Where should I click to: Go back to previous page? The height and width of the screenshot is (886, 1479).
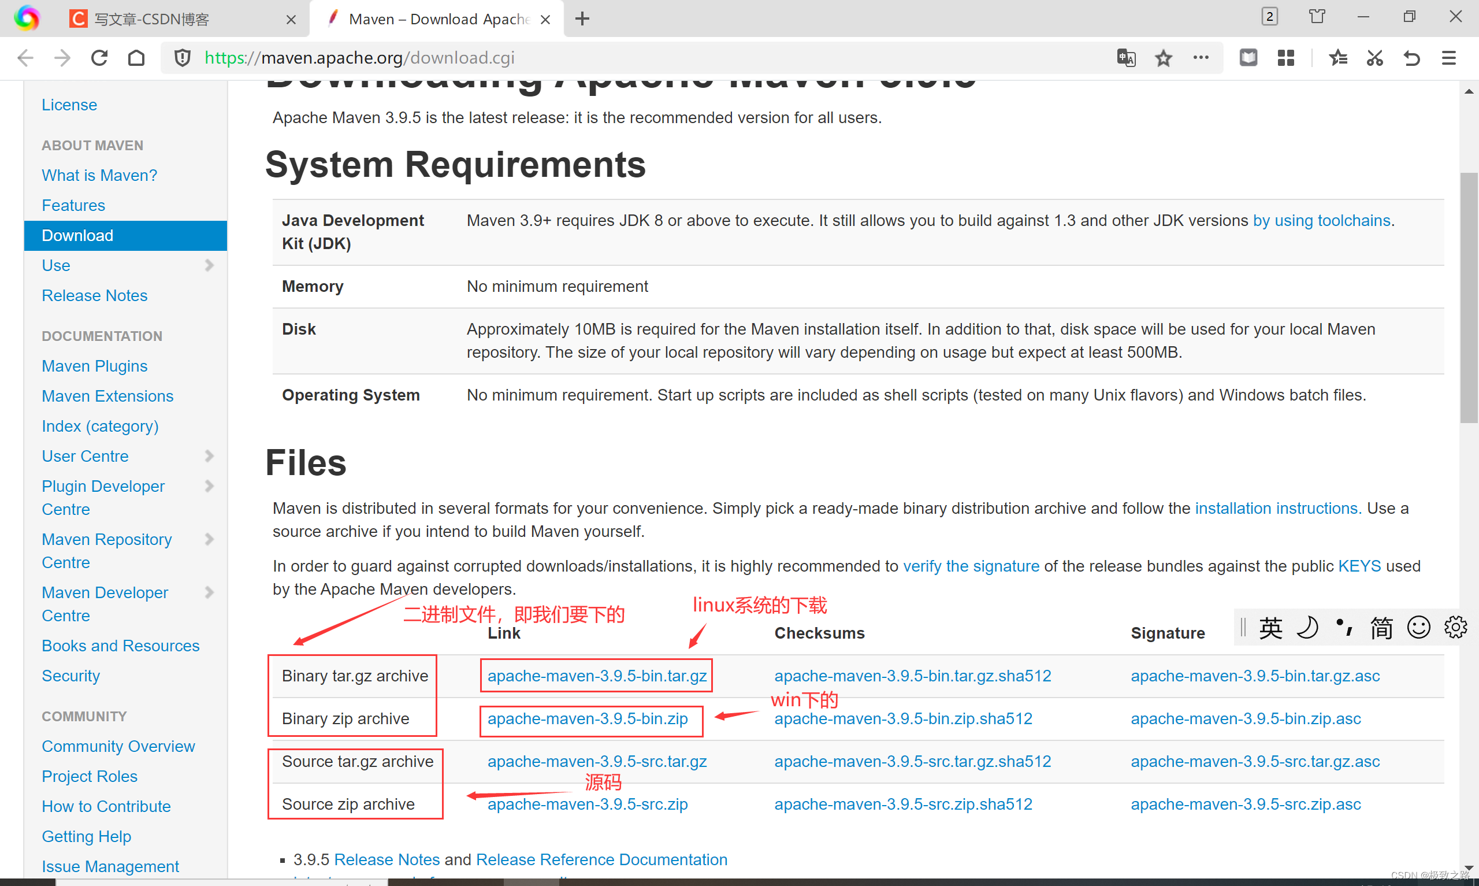25,58
